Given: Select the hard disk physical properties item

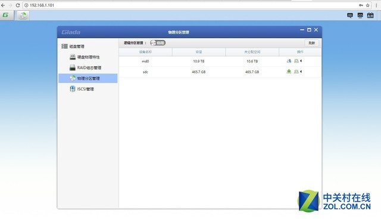Looking at the screenshot, I should (85, 57).
